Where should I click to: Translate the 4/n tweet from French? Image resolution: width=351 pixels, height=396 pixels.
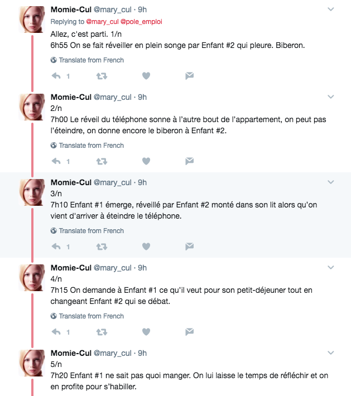coord(91,316)
